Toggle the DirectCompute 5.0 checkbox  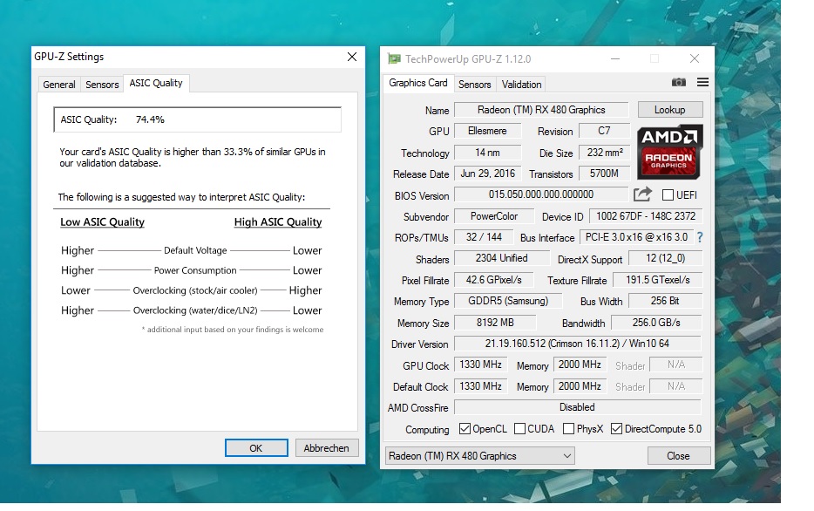point(616,428)
